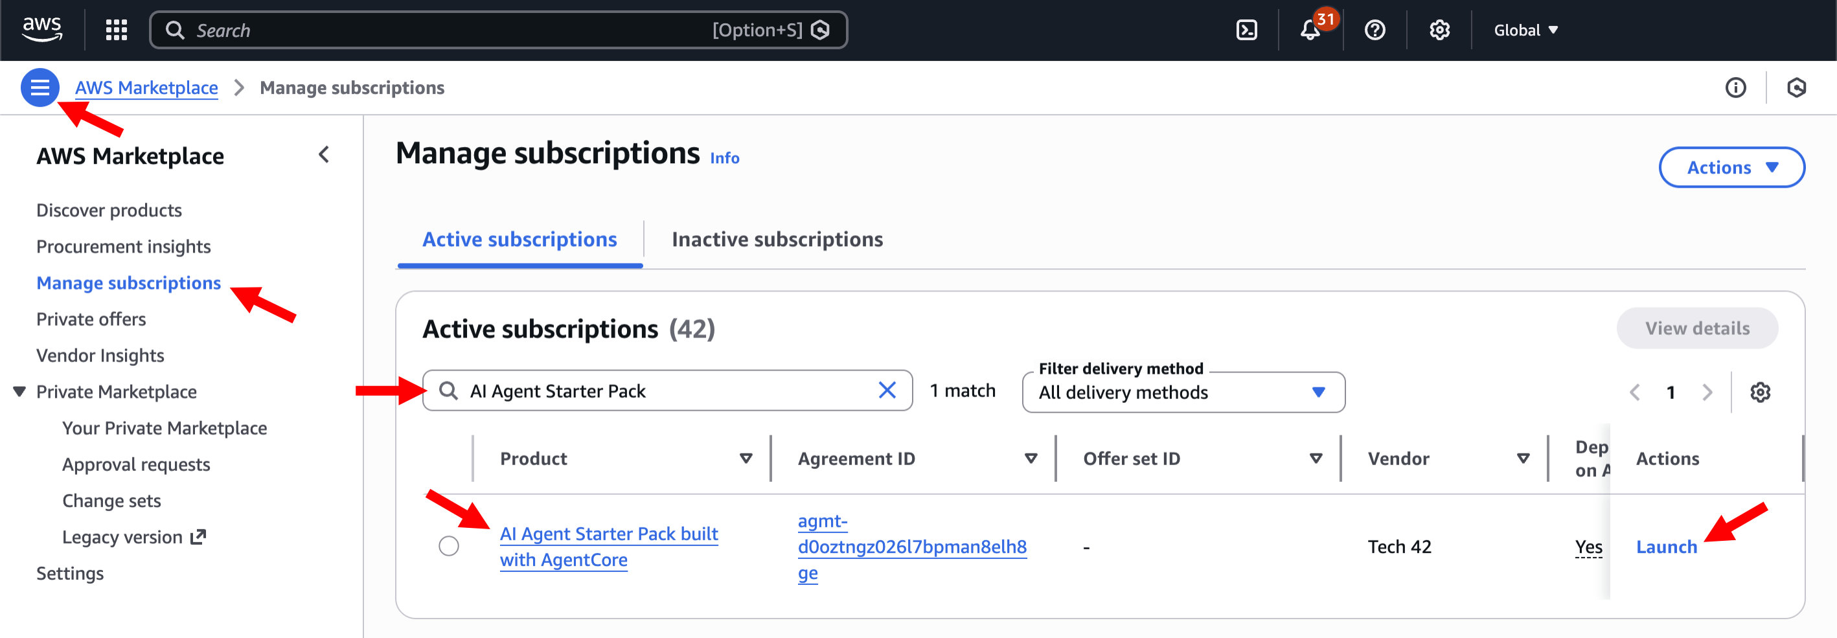This screenshot has height=638, width=1837.
Task: Toggle the blue hamburger navigation menu
Action: [40, 87]
